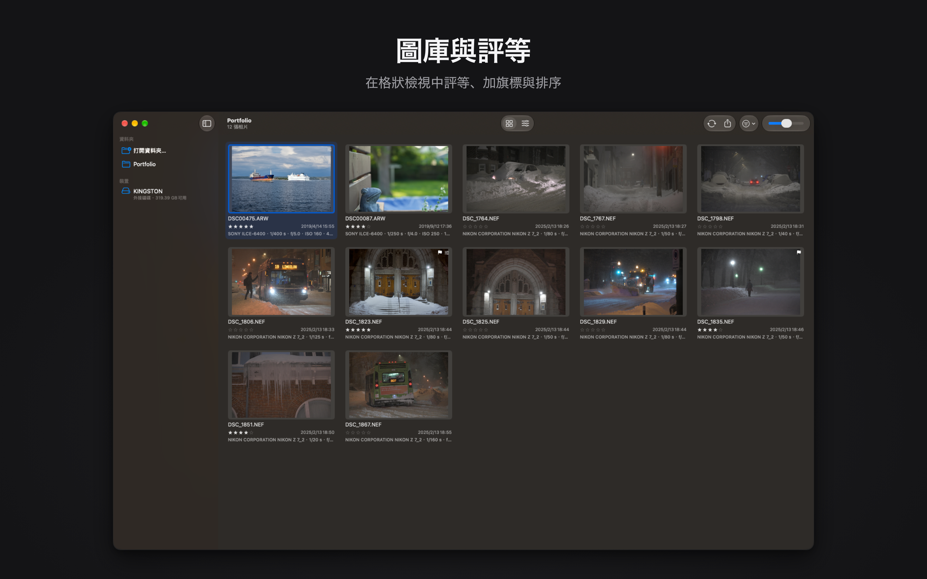
Task: Toggle the flag on DSC_1823.NEF
Action: pos(440,253)
